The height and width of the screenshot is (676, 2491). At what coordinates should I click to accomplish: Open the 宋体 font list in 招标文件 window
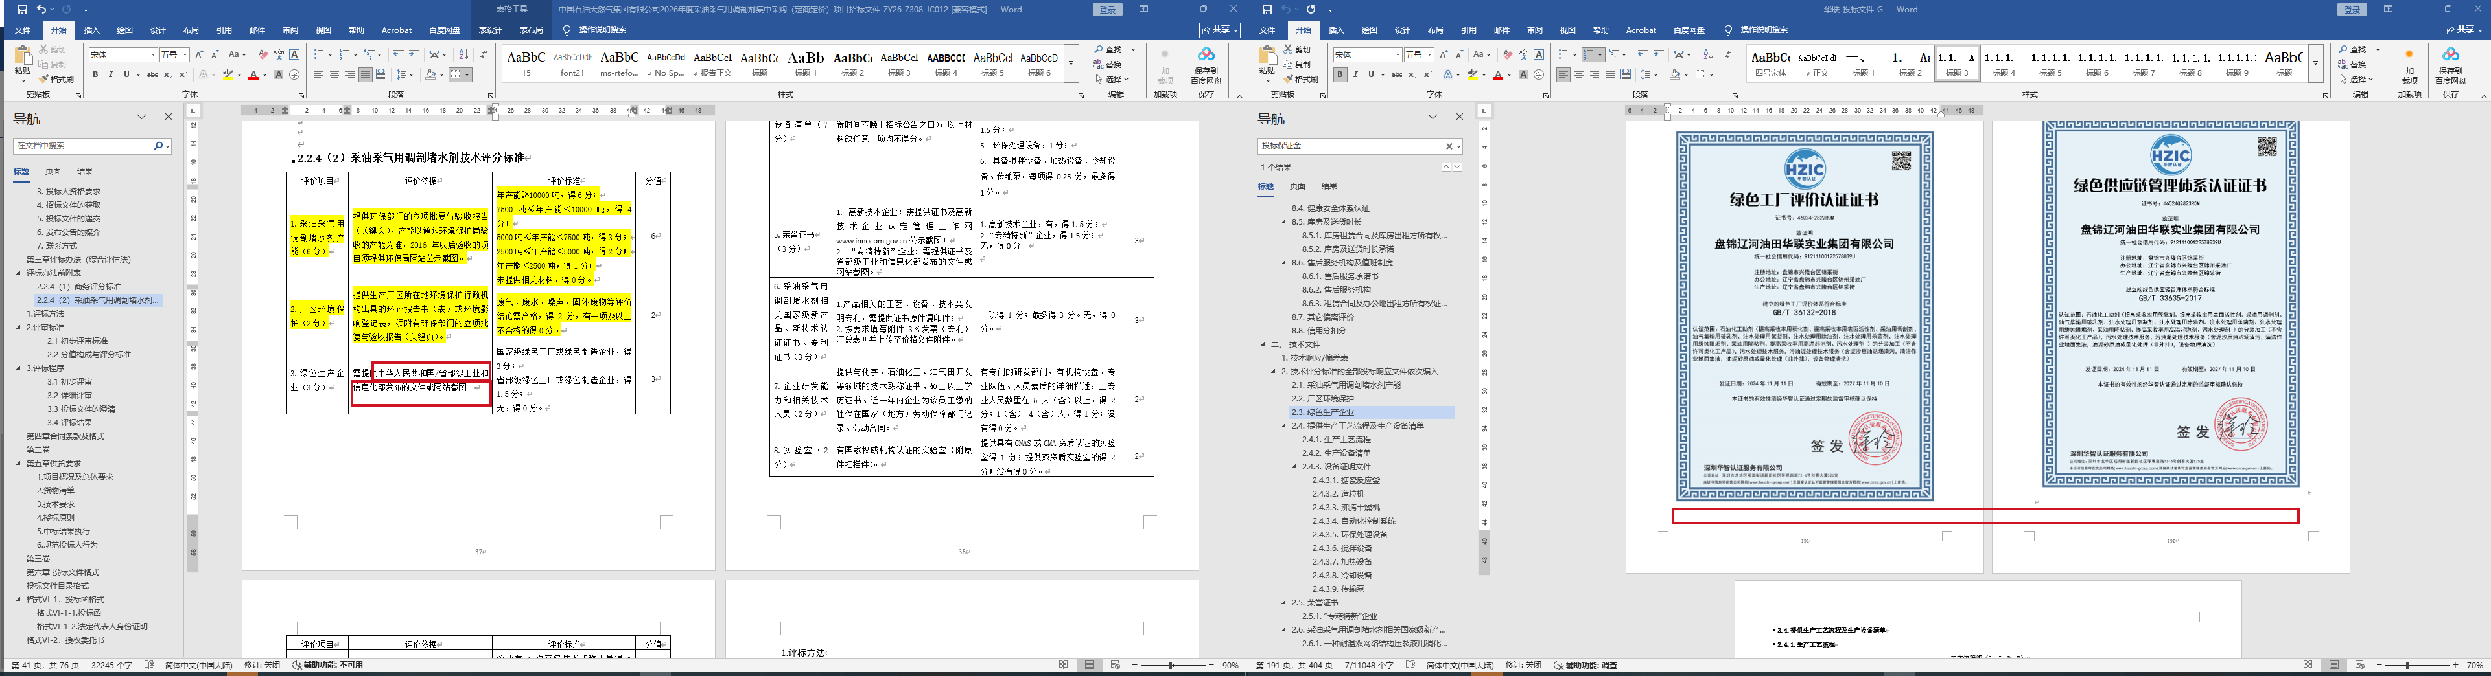coord(152,55)
